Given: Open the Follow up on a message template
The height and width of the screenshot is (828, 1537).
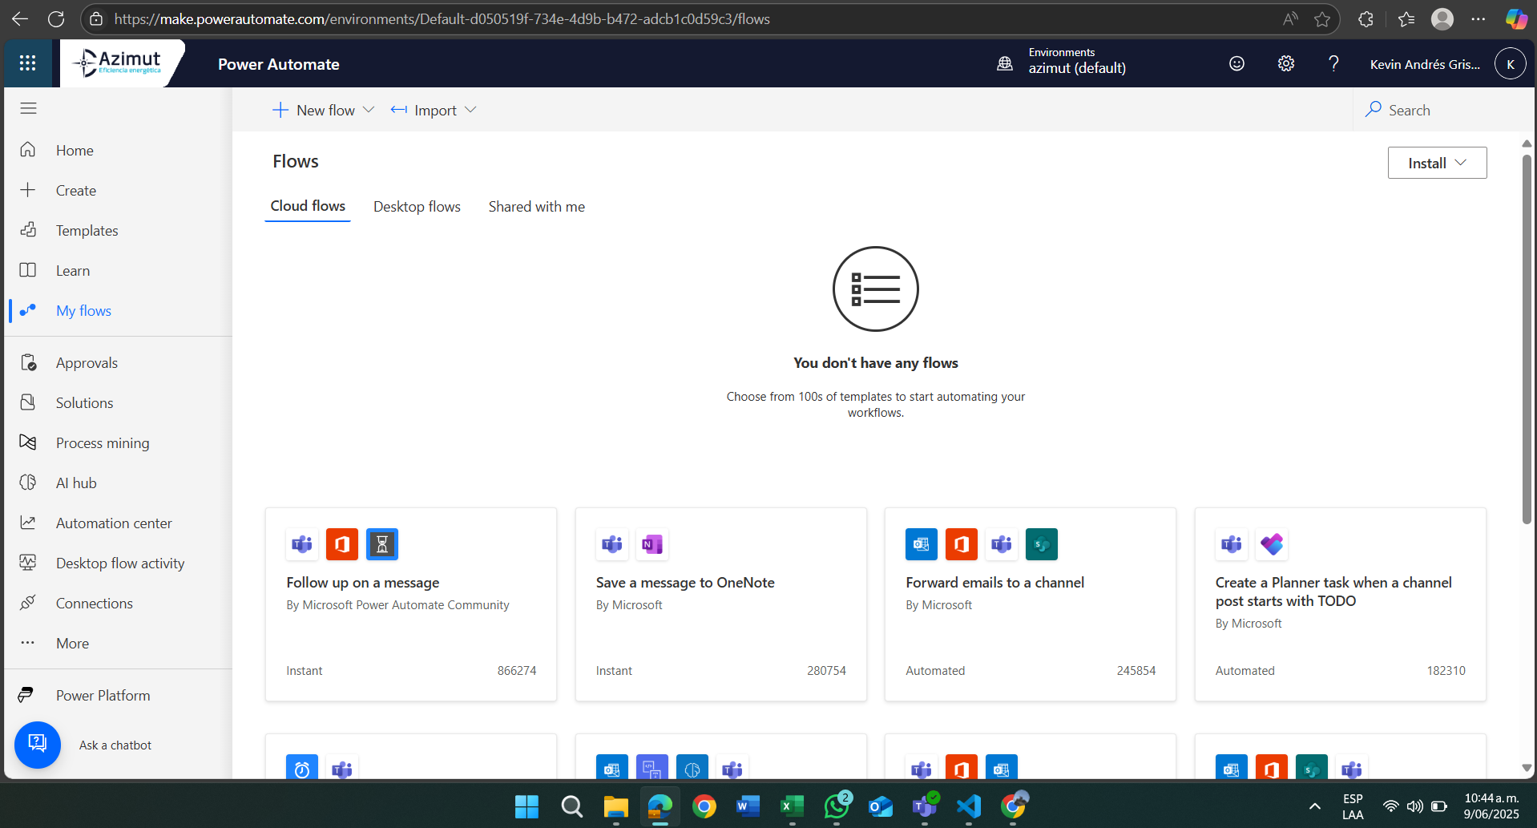Looking at the screenshot, I should click(411, 604).
